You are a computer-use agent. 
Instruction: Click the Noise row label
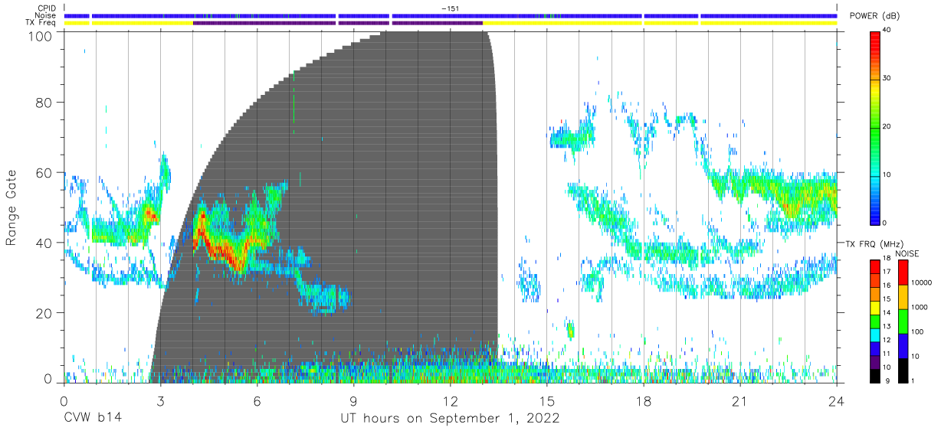click(47, 15)
